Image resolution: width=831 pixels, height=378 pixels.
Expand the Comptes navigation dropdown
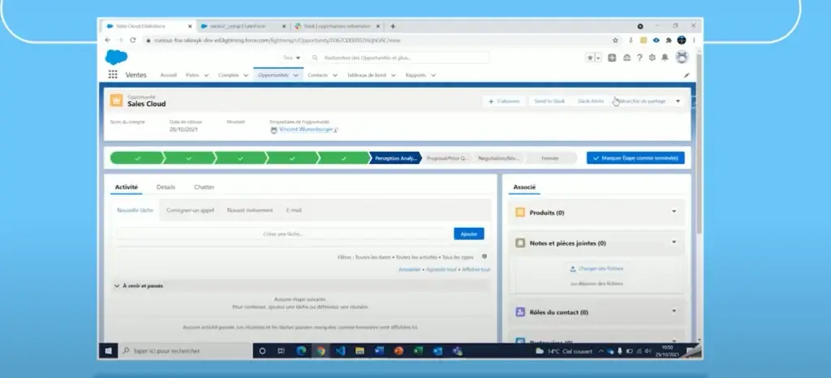[246, 75]
